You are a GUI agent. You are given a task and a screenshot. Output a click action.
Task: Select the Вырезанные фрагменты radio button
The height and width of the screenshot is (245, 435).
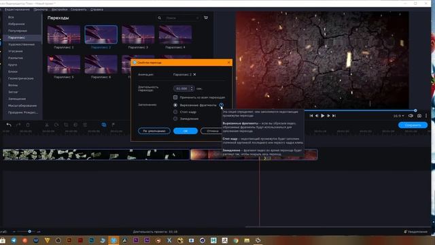point(175,105)
